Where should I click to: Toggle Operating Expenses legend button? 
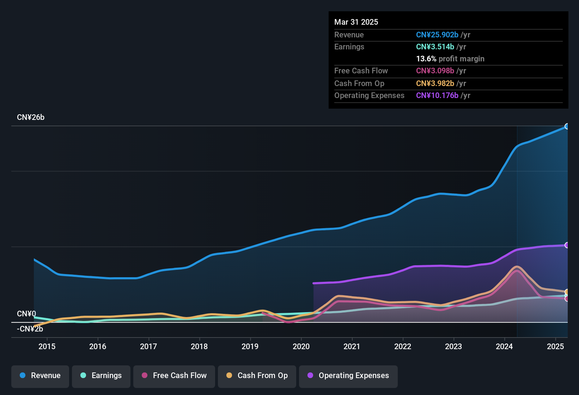coord(348,376)
